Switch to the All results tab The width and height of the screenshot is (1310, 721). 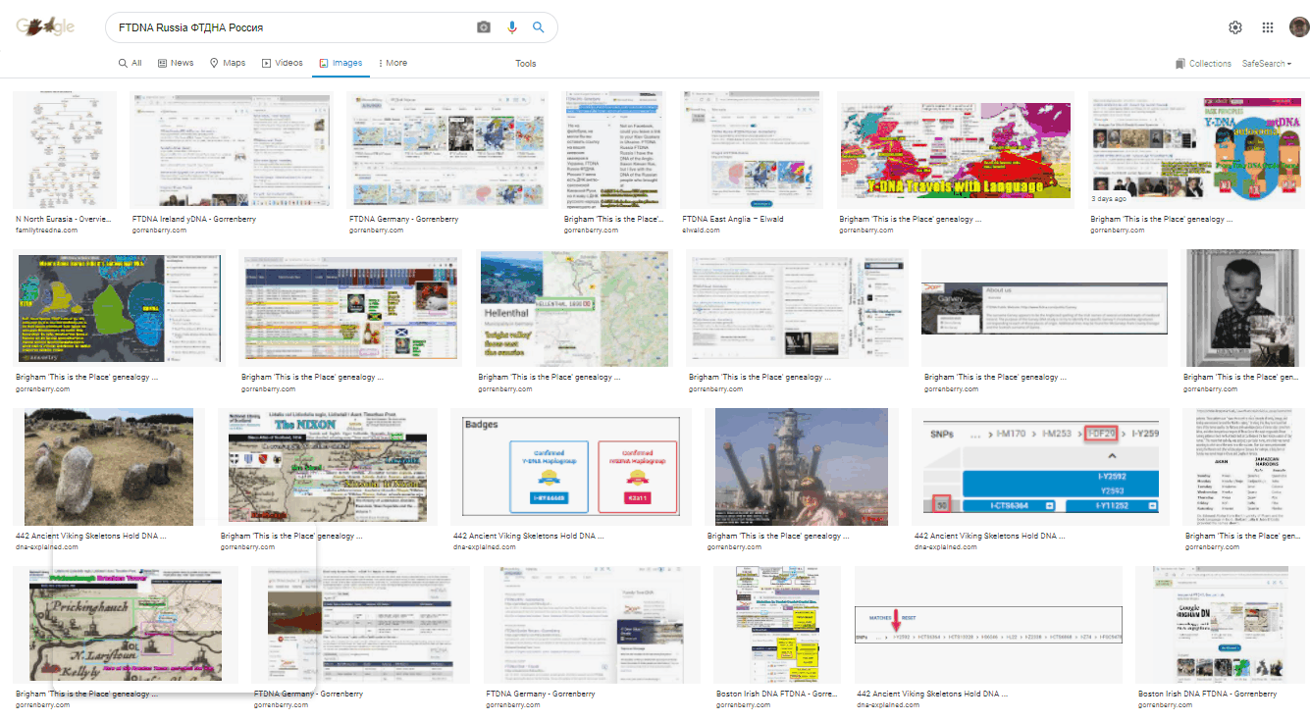pos(130,63)
